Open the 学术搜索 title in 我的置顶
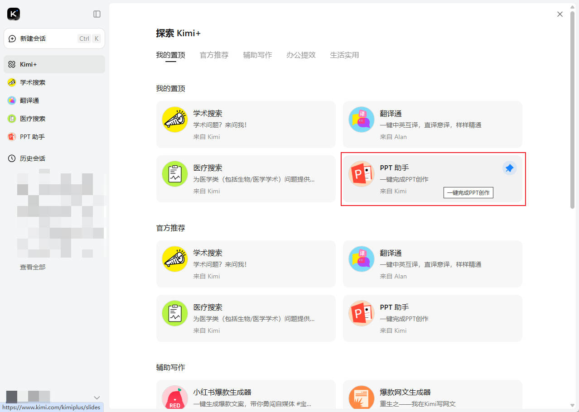Screen dimensions: 579x412 click(208, 114)
